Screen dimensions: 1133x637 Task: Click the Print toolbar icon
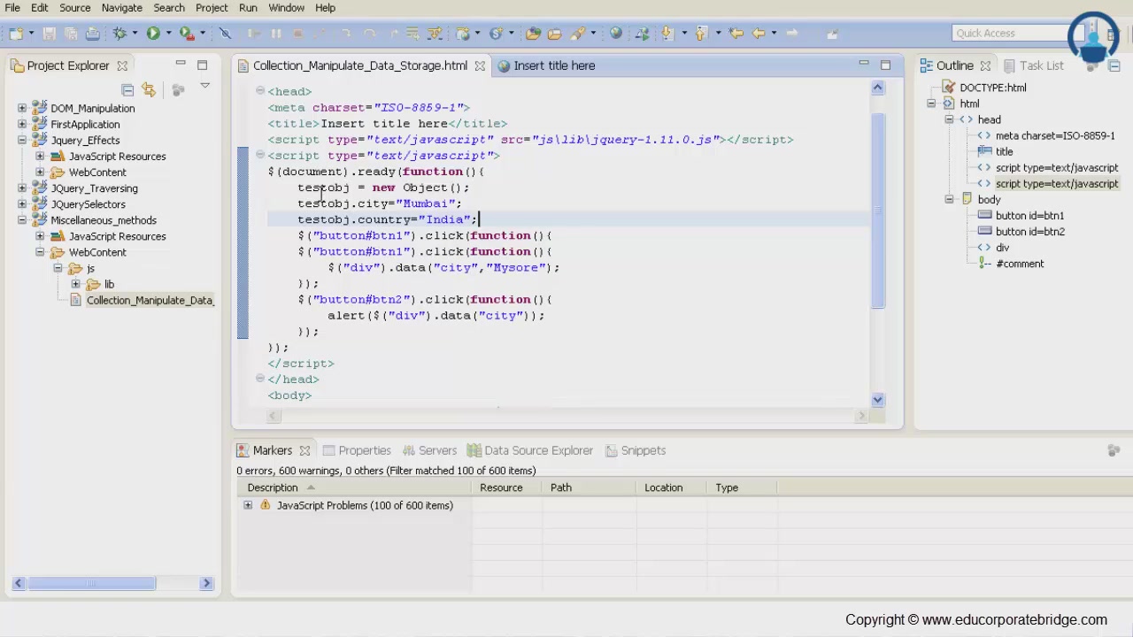click(92, 34)
